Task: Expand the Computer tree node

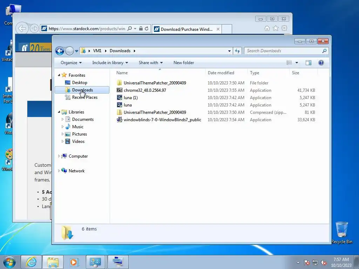Action: click(59, 156)
